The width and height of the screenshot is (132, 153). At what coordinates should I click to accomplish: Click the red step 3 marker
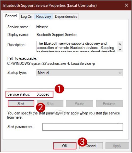pos(82,142)
